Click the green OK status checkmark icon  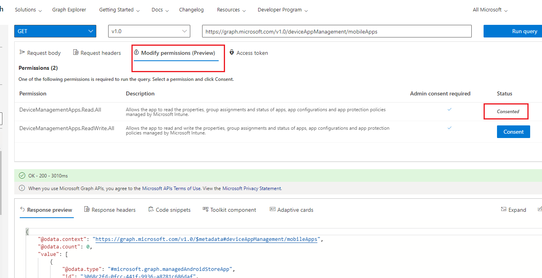pyautogui.click(x=22, y=175)
